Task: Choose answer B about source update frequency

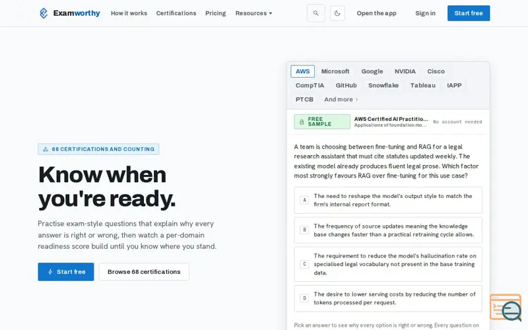Action: (x=388, y=230)
